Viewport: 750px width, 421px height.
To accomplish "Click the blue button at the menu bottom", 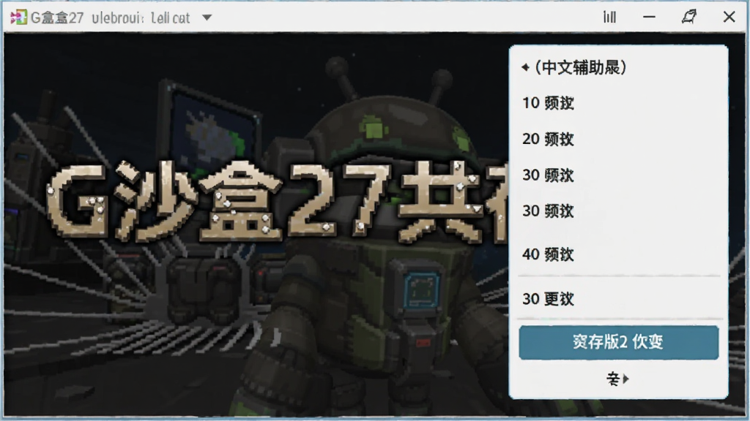I will (618, 342).
